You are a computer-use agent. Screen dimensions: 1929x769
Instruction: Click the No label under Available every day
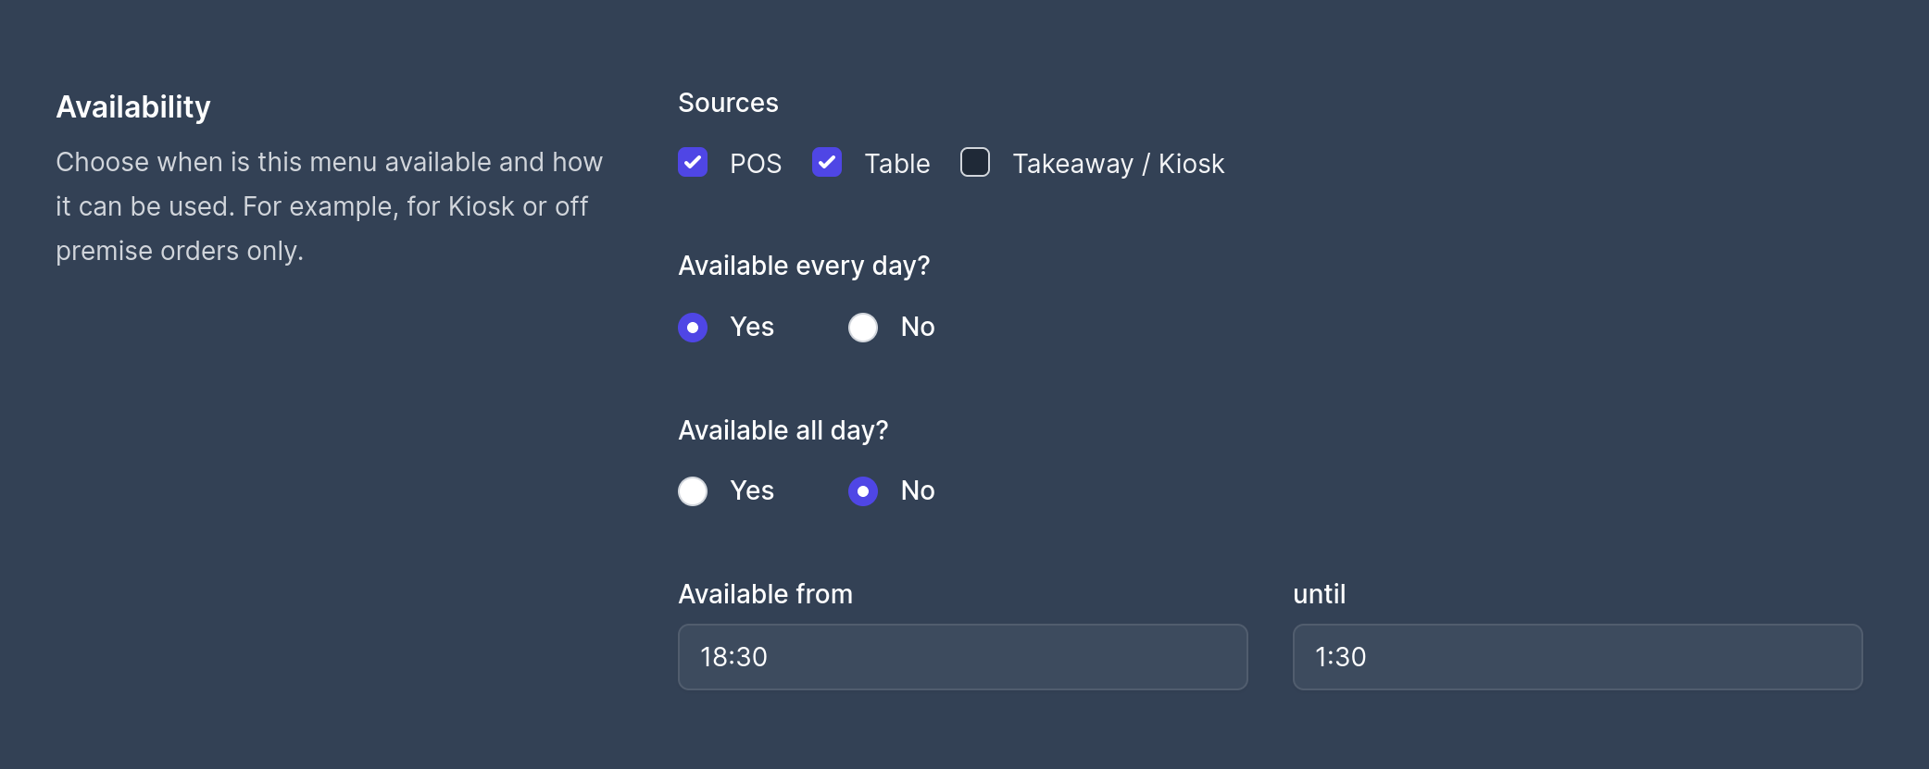[918, 327]
